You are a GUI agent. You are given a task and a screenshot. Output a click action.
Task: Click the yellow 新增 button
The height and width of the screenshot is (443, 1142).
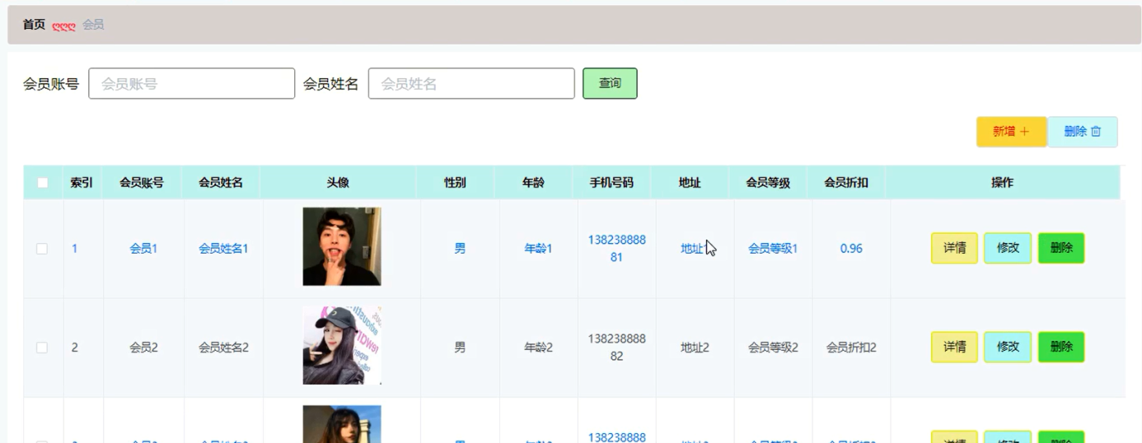(x=1011, y=132)
